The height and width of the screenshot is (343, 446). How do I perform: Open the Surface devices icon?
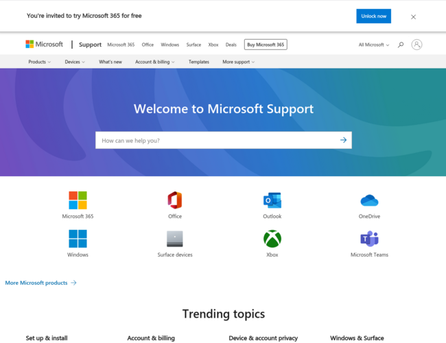(x=175, y=239)
